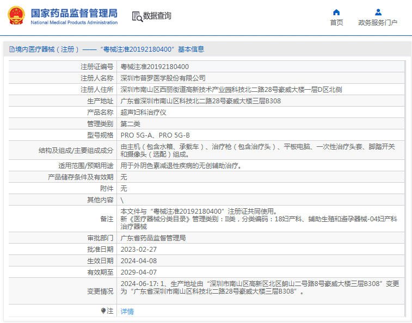Screen dimensions: 412x323
Task: Click the 注册人名称 row label
Action: click(x=97, y=78)
